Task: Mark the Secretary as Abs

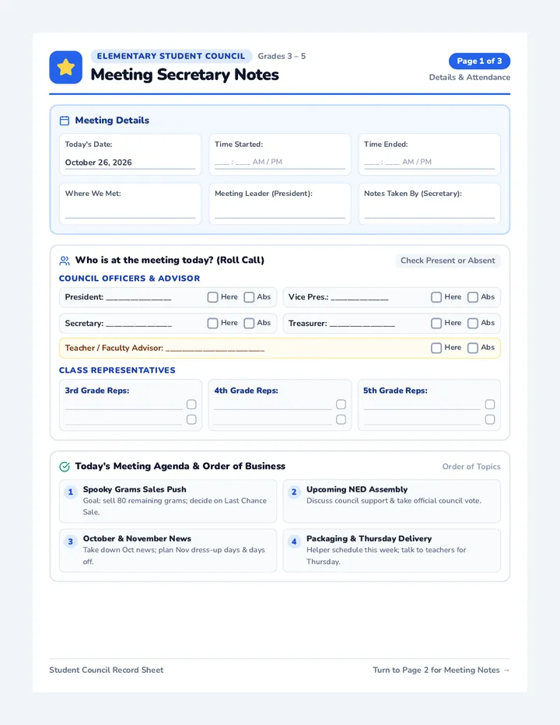Action: click(x=249, y=323)
